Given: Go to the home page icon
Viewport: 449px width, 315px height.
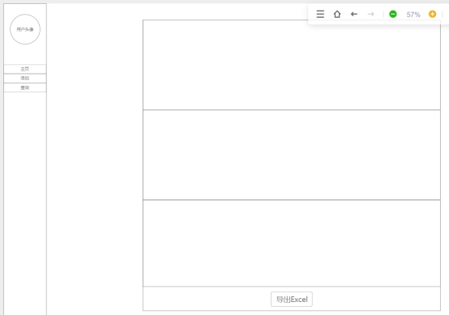Looking at the screenshot, I should click(x=337, y=14).
